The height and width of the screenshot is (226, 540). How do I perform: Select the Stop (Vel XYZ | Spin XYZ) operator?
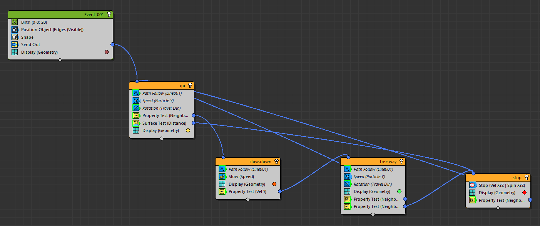(502, 185)
